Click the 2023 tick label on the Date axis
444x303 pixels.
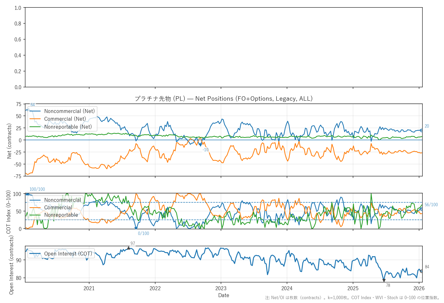221,288
